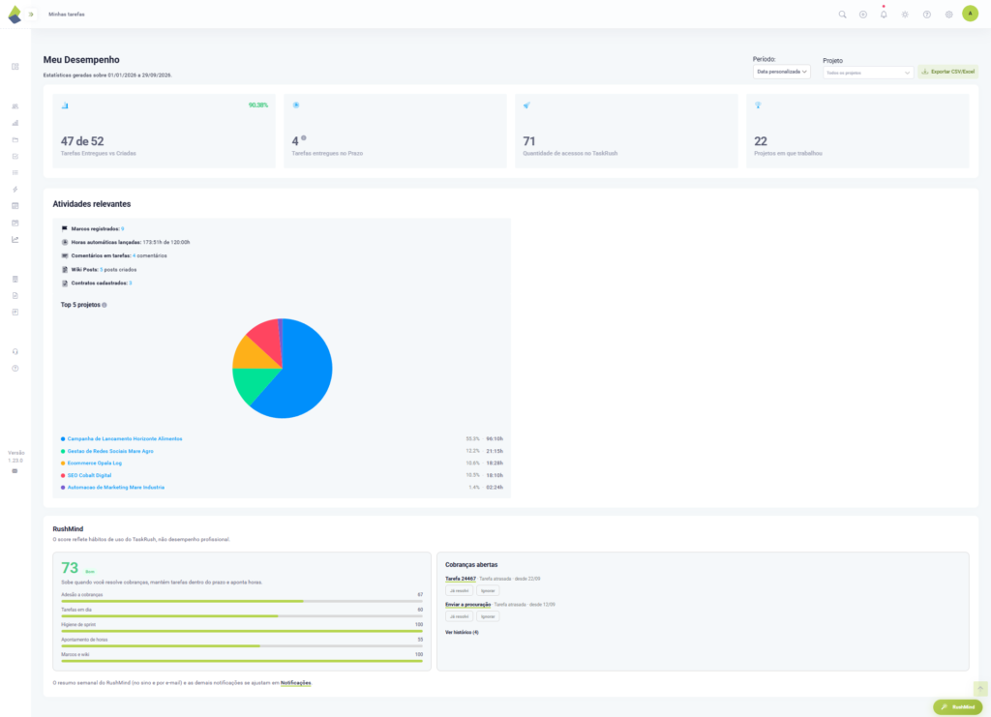
Task: Click the orange slice of the pie chart
Action: [x=253, y=355]
